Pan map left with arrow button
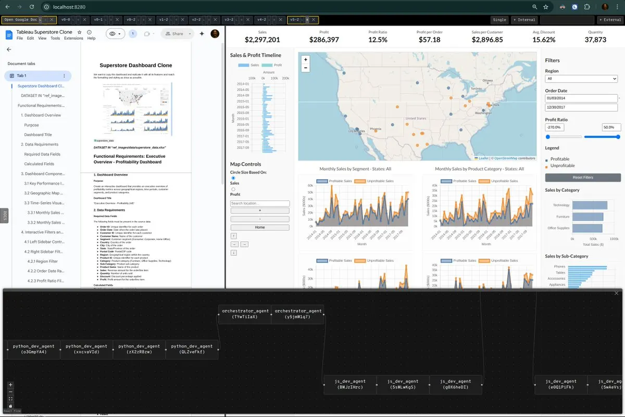This screenshot has width=625, height=417. pos(233,244)
